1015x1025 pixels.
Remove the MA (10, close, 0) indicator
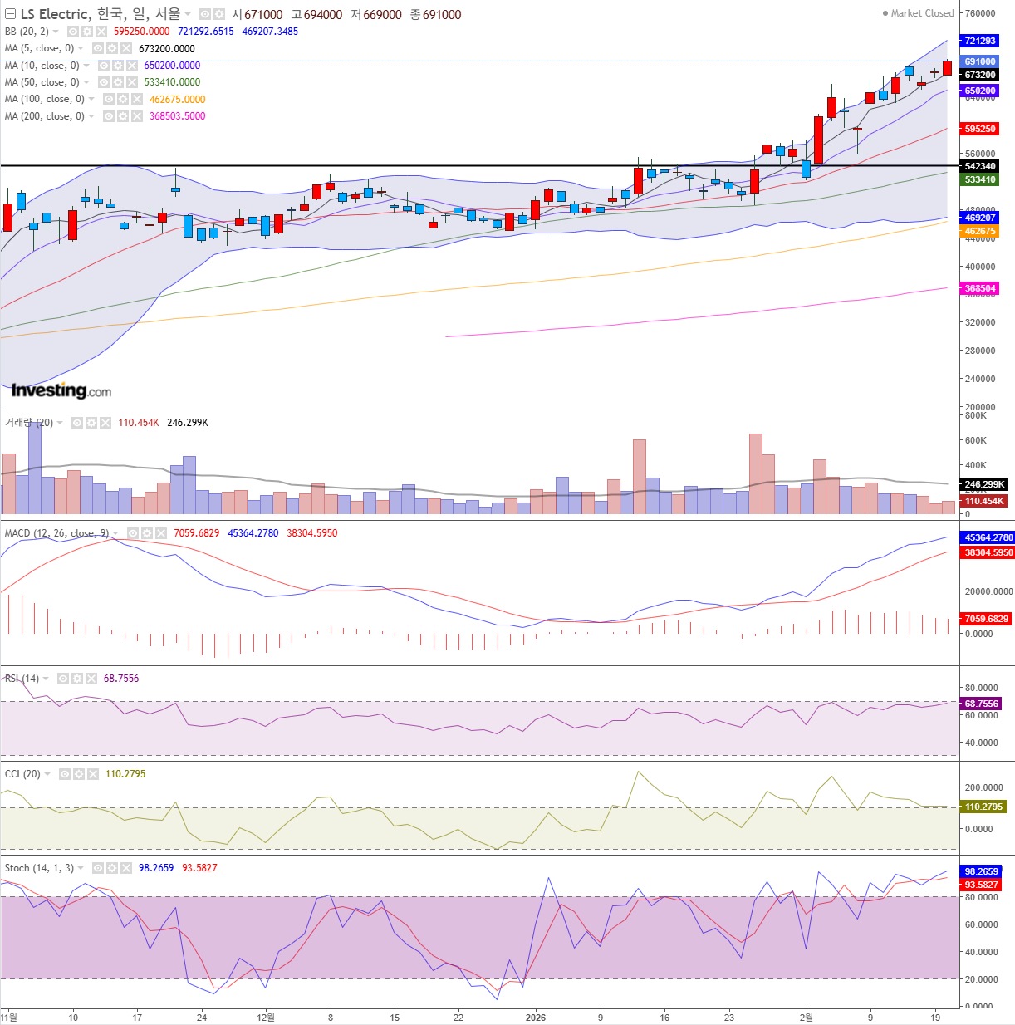click(x=132, y=66)
